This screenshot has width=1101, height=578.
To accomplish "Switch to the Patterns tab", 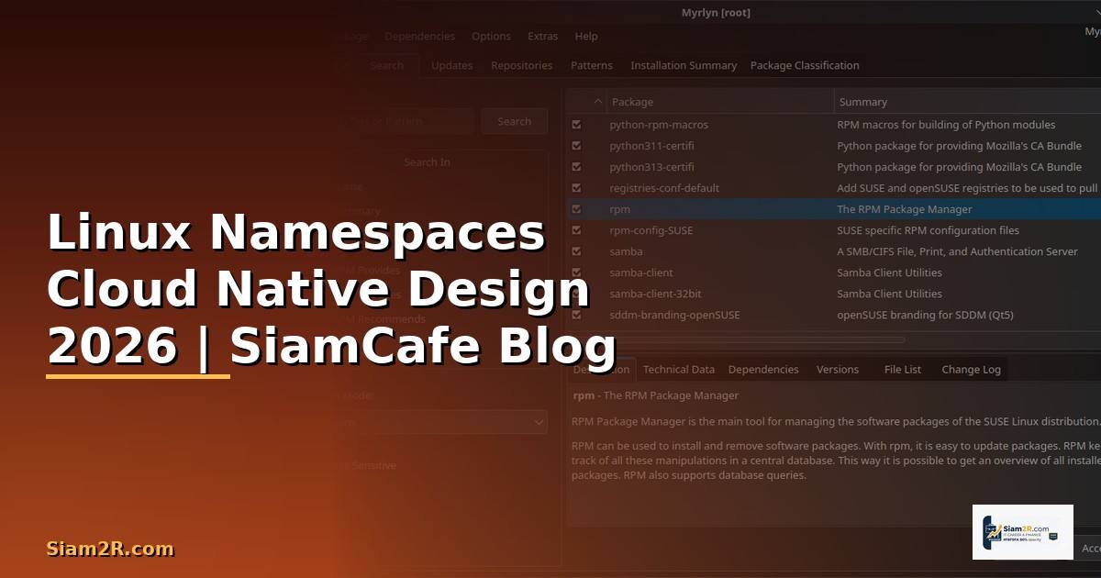I will [x=591, y=65].
